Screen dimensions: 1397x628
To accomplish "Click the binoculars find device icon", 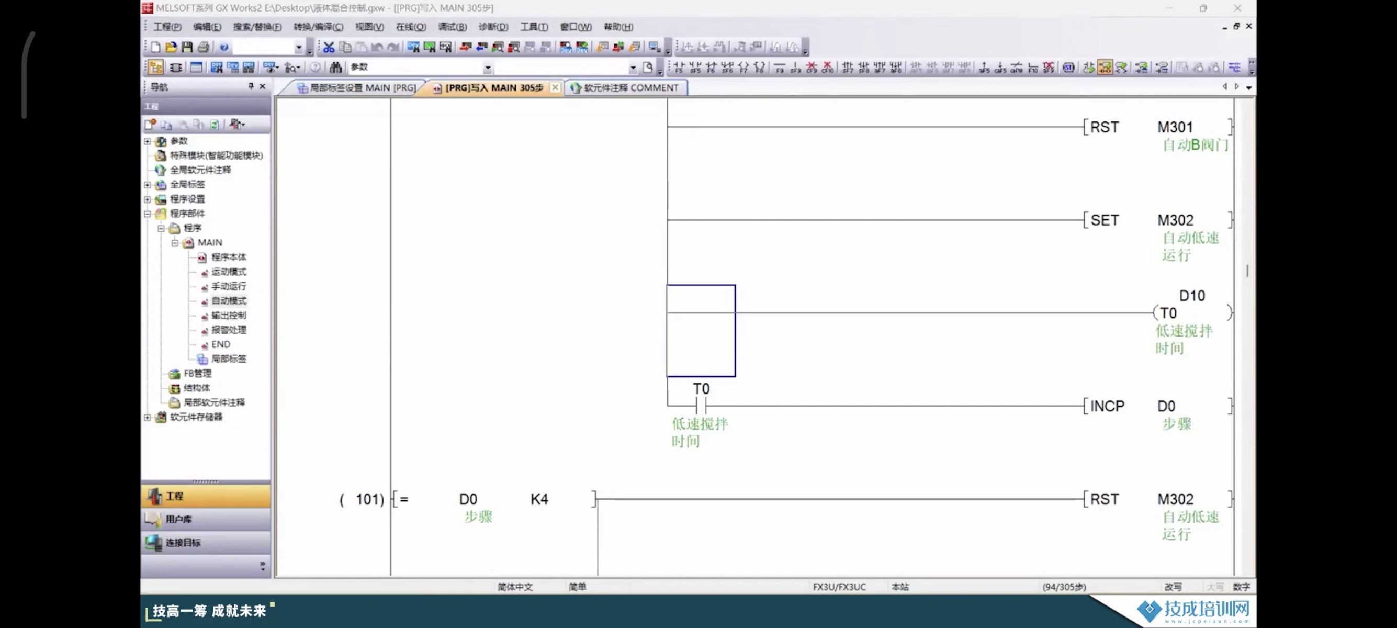I will coord(336,67).
